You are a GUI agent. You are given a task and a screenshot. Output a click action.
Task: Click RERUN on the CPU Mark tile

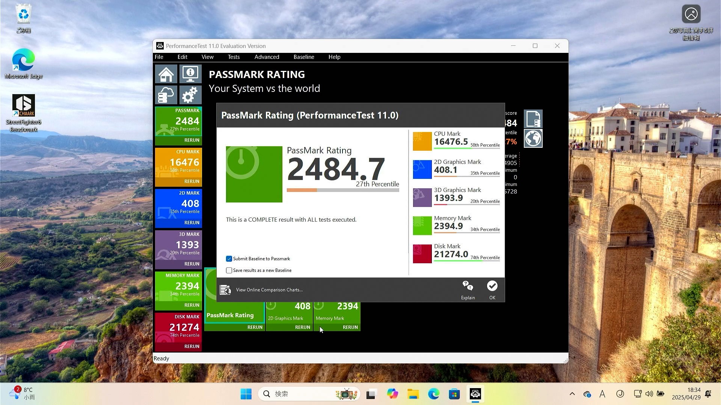(x=192, y=181)
